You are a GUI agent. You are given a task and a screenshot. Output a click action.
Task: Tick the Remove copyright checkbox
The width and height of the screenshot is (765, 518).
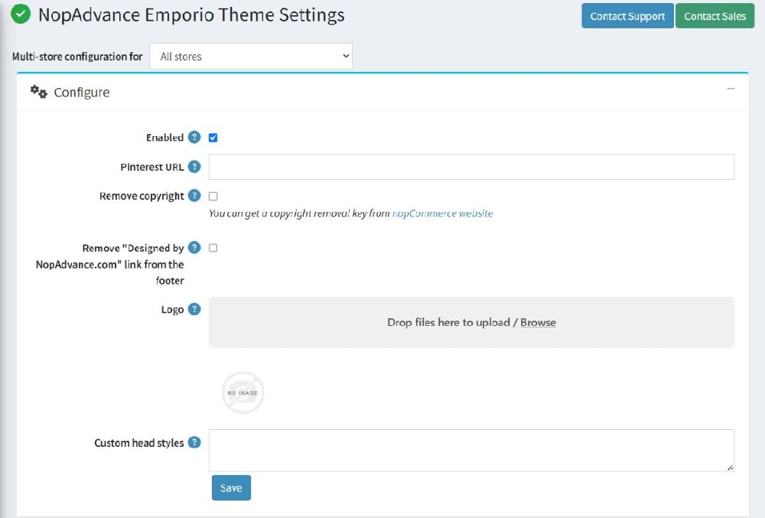point(213,196)
